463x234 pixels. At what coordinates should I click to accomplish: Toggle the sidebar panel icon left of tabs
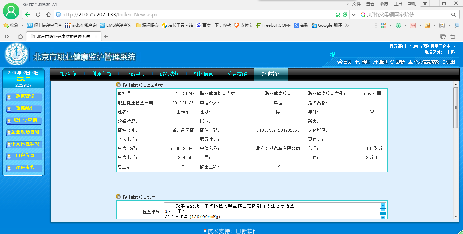7,36
